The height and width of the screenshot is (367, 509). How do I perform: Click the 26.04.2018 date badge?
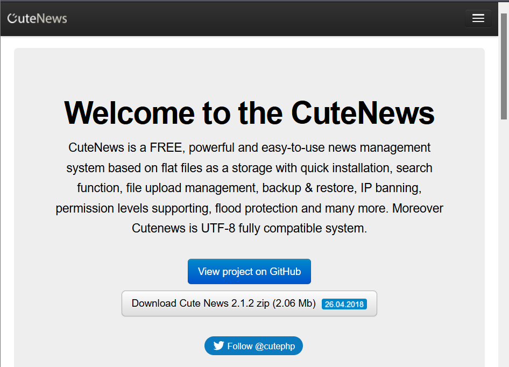(x=344, y=305)
